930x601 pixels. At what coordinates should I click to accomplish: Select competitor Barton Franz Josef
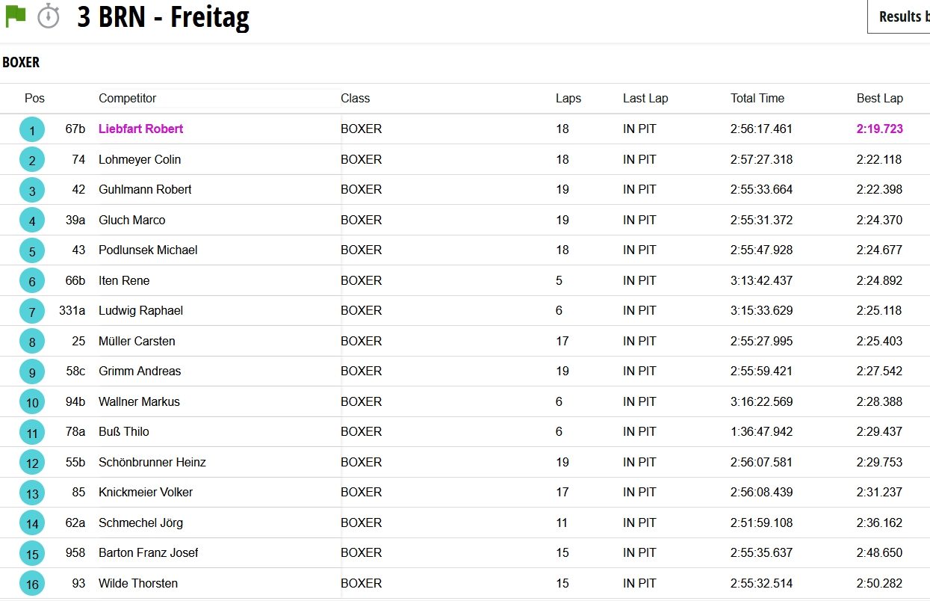click(148, 552)
